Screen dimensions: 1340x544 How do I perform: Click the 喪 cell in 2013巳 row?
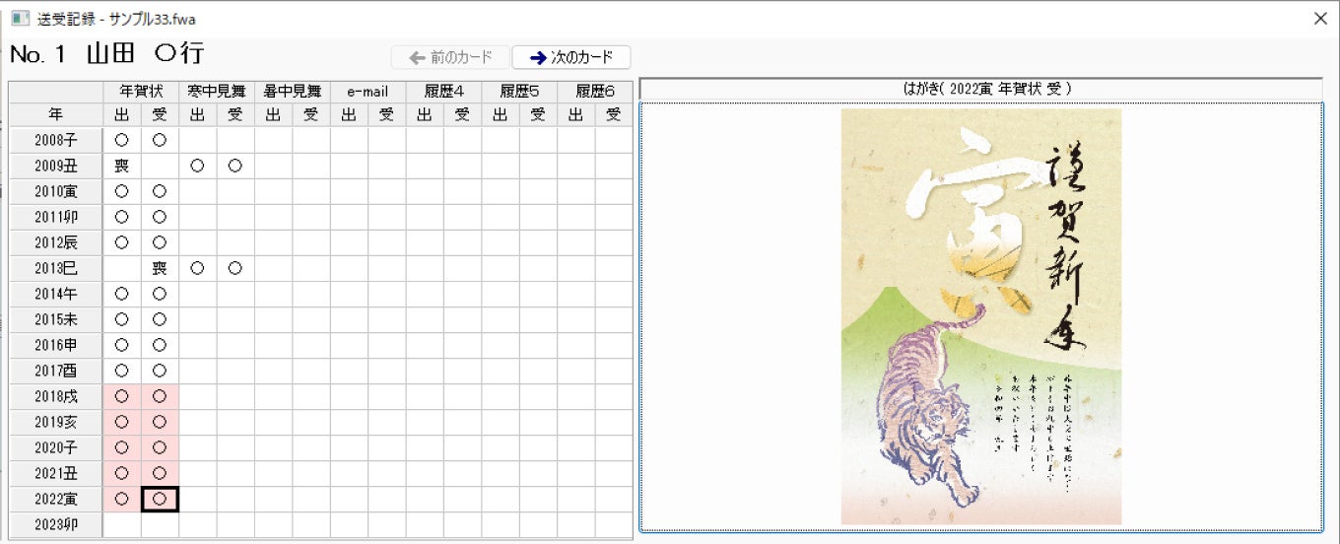click(160, 268)
